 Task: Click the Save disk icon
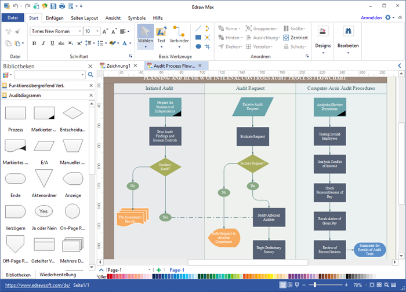pyautogui.click(x=53, y=6)
